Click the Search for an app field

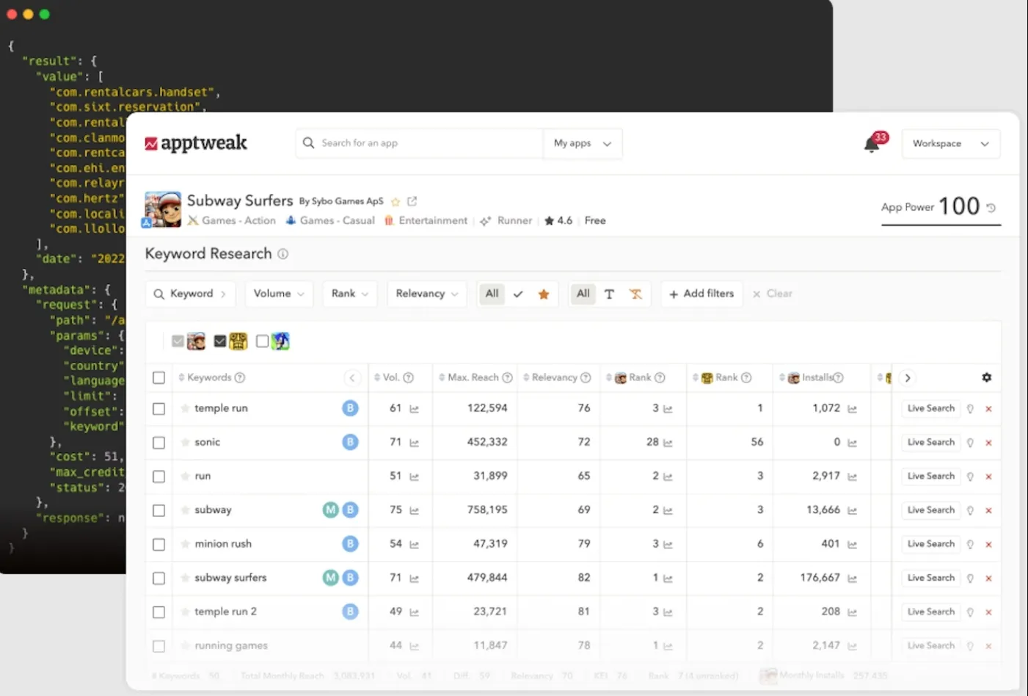click(x=420, y=143)
